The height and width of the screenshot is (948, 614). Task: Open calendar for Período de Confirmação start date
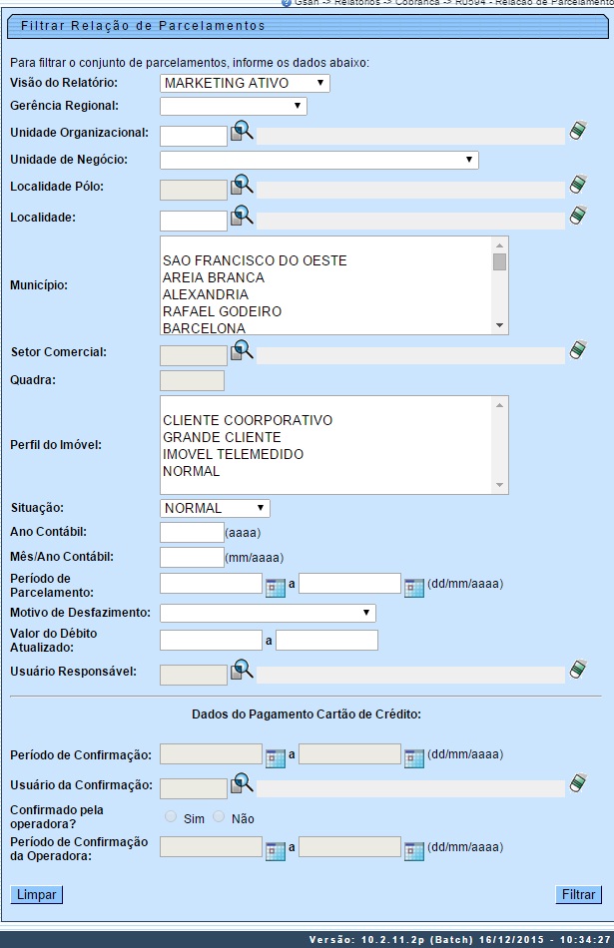[x=276, y=758]
